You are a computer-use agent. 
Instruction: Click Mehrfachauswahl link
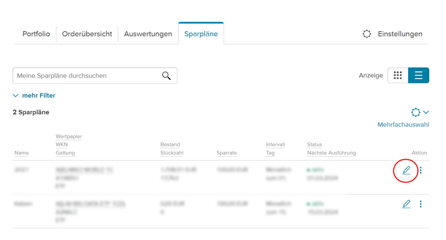tap(404, 125)
